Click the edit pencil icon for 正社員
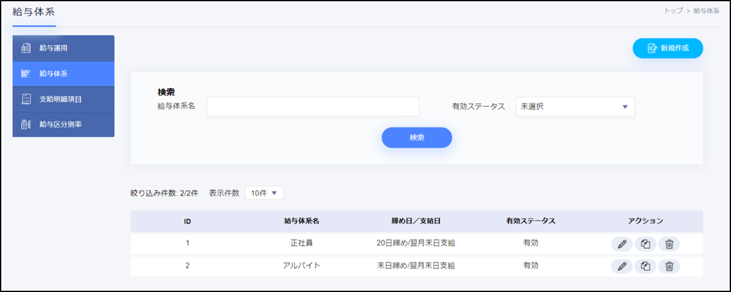The height and width of the screenshot is (292, 731). click(x=621, y=244)
